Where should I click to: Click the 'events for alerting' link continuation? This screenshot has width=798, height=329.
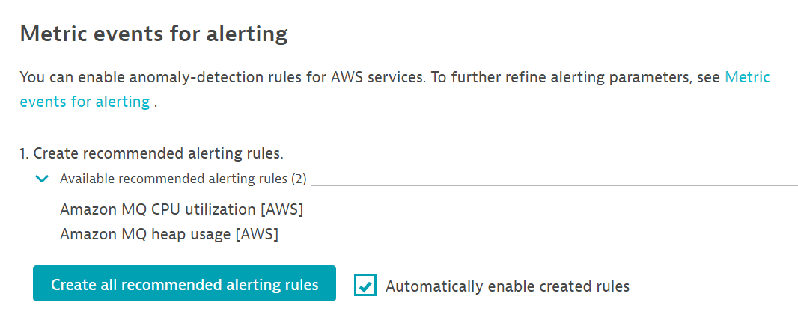85,102
